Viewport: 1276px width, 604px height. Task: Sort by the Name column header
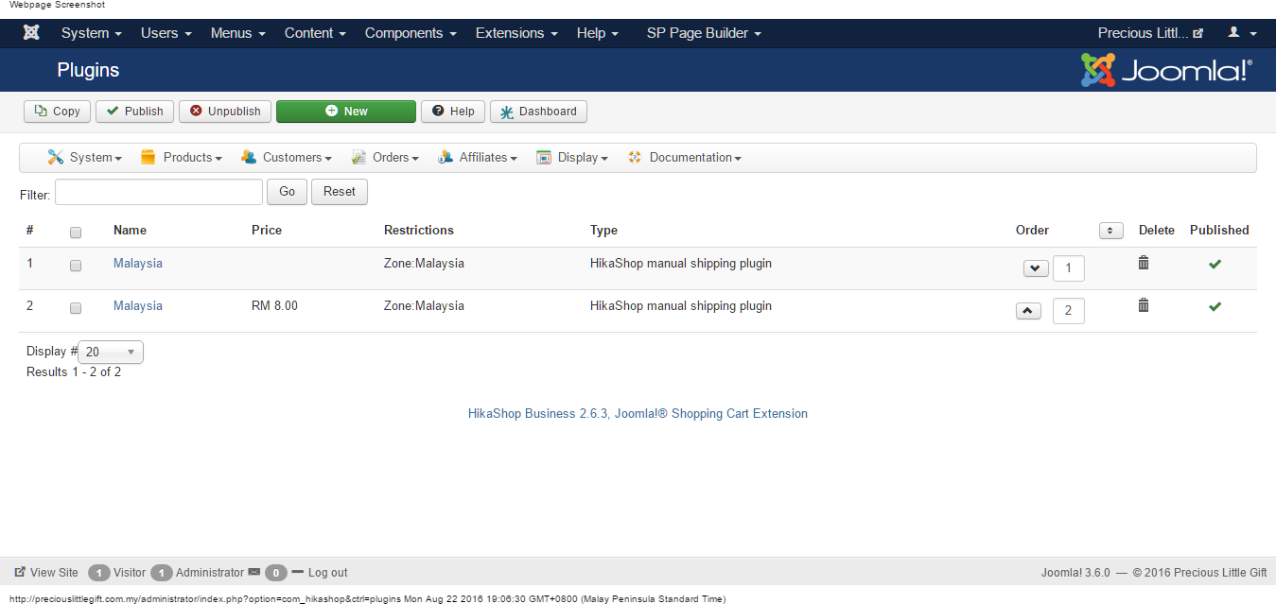[130, 231]
